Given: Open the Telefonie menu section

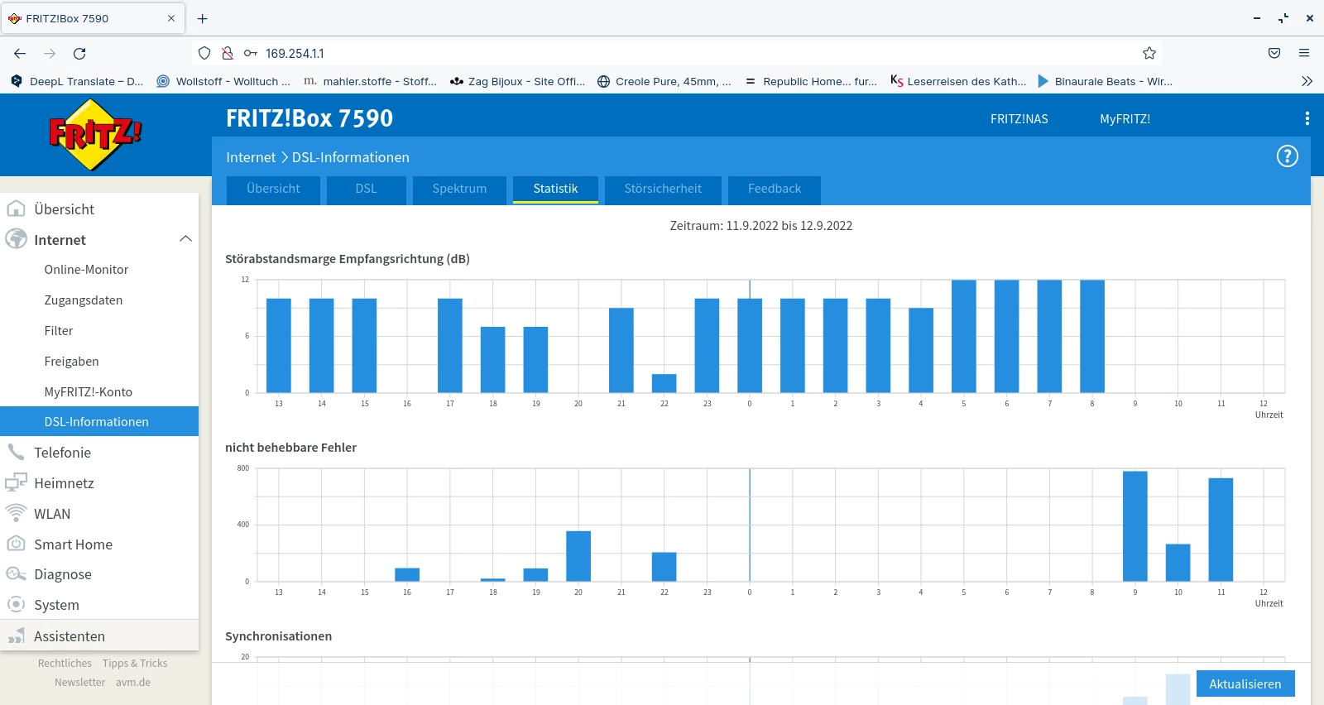Looking at the screenshot, I should point(62,453).
